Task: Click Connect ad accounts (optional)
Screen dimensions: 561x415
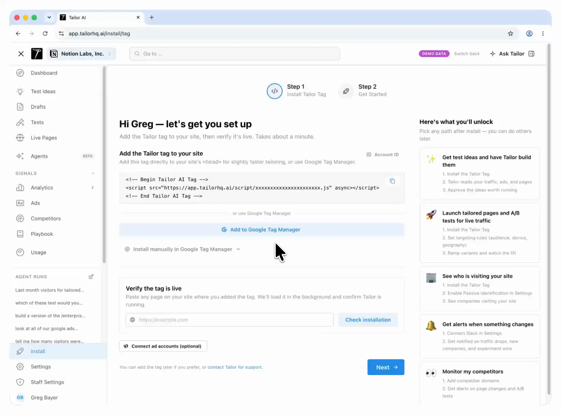Action: point(163,346)
